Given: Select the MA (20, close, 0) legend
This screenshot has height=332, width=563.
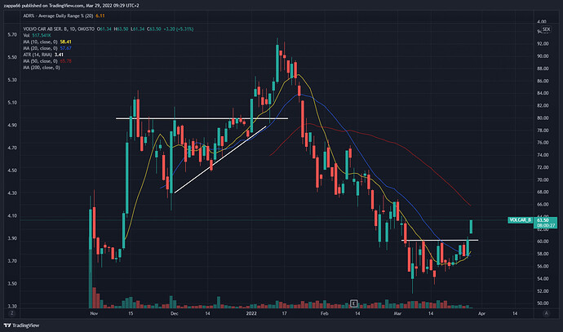Looking at the screenshot, I should click(x=47, y=48).
